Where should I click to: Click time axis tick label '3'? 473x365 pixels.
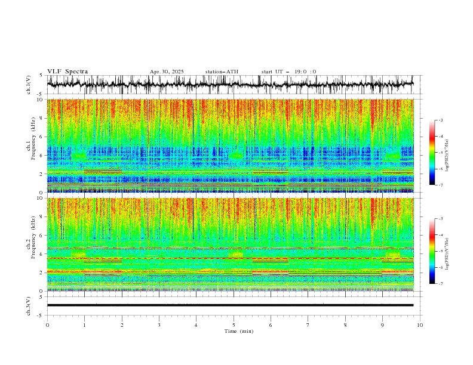159,325
